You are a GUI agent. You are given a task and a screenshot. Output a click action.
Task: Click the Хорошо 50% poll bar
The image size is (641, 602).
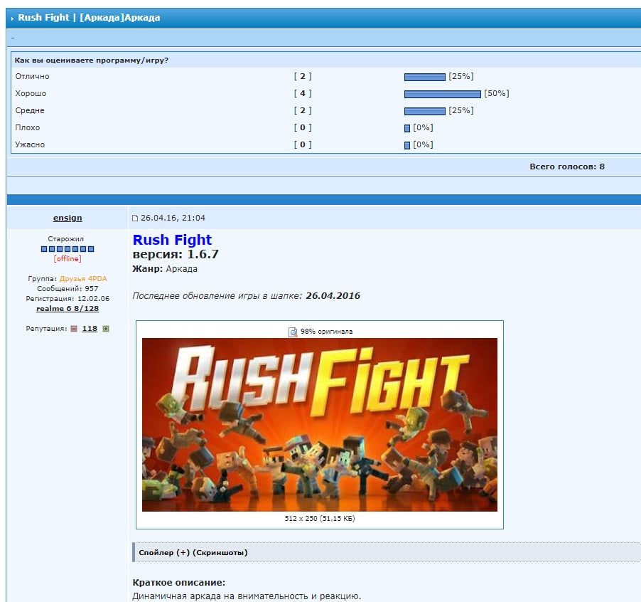tap(442, 94)
